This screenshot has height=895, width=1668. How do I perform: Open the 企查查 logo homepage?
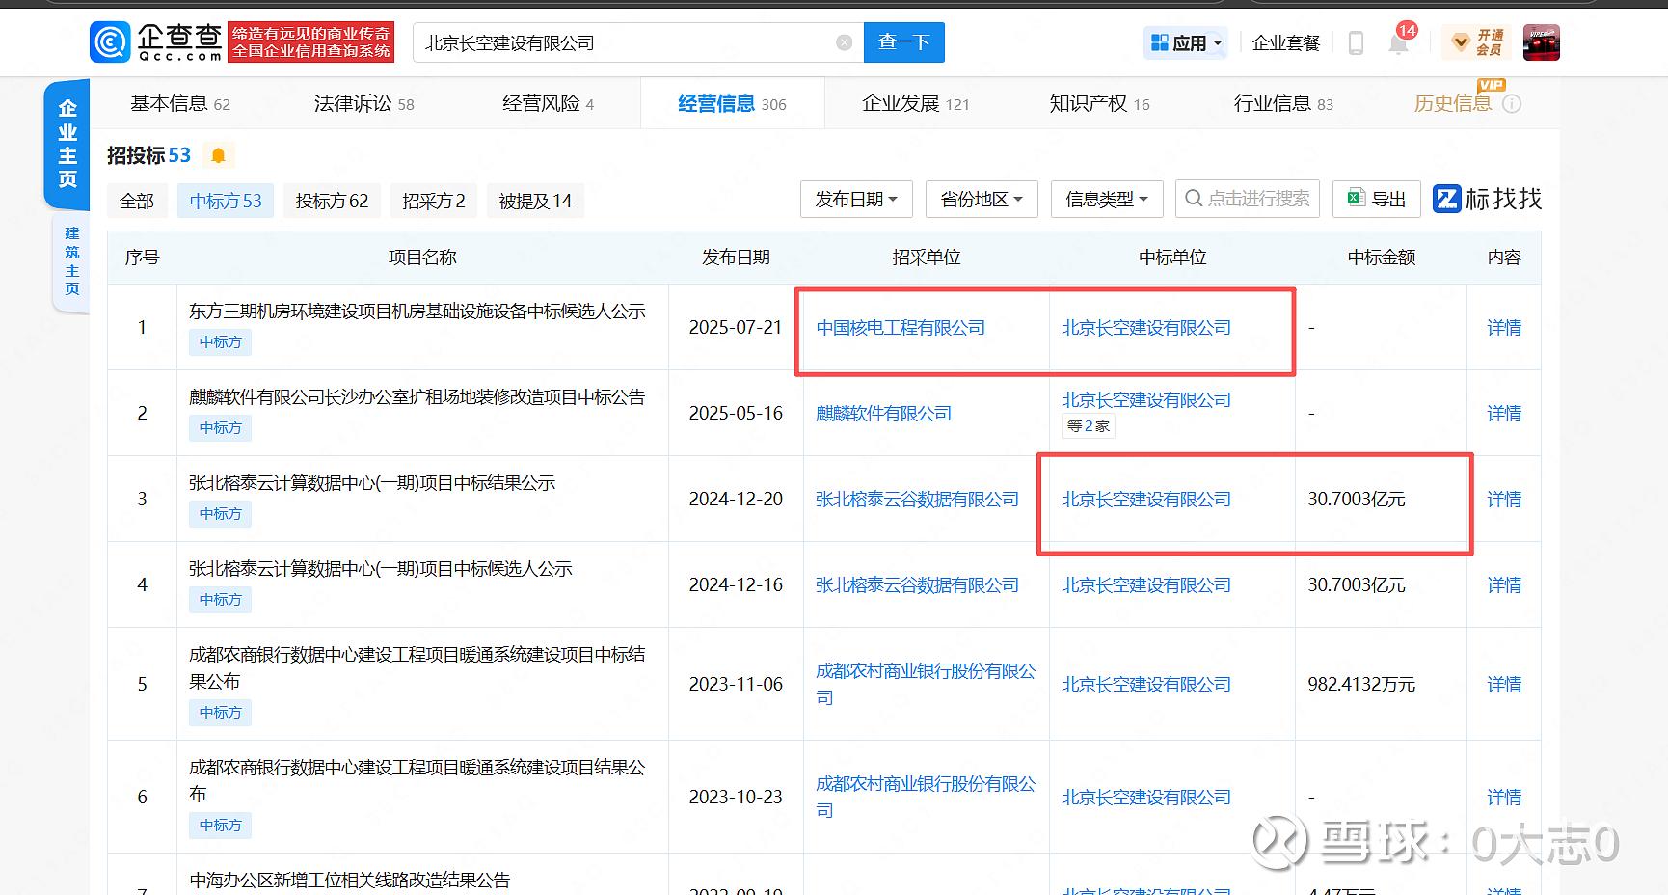pos(157,42)
